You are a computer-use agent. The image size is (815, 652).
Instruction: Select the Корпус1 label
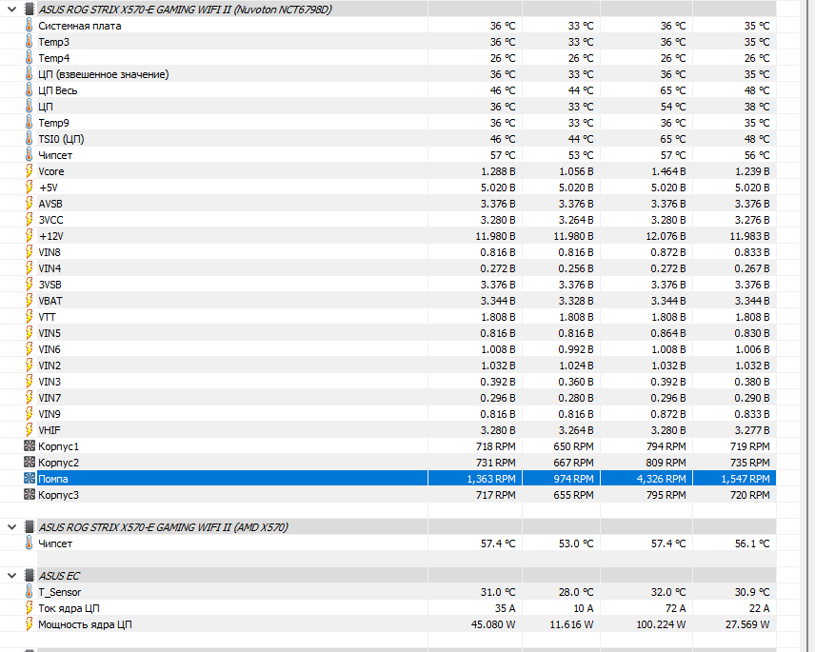[58, 446]
